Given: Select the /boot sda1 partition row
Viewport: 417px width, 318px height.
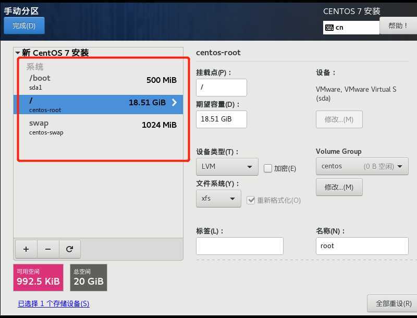Looking at the screenshot, I should click(98, 82).
